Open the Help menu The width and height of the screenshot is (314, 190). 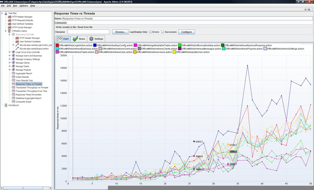tap(32, 6)
